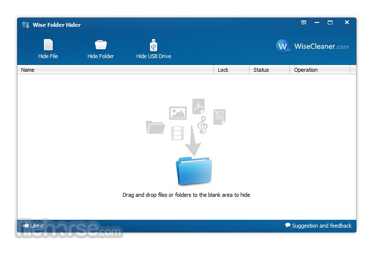
Task: Click the Wise Folder Hider app icon
Action: pyautogui.click(x=26, y=25)
